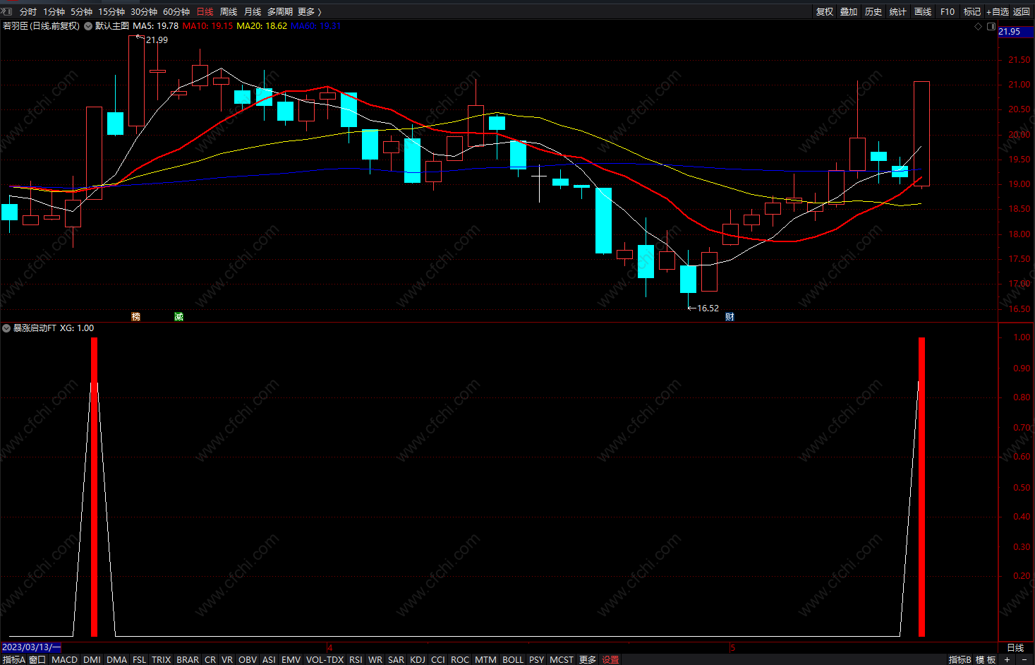Screen dimensions: 1035x665
Task: Switch indicator to MACD
Action: [65, 660]
